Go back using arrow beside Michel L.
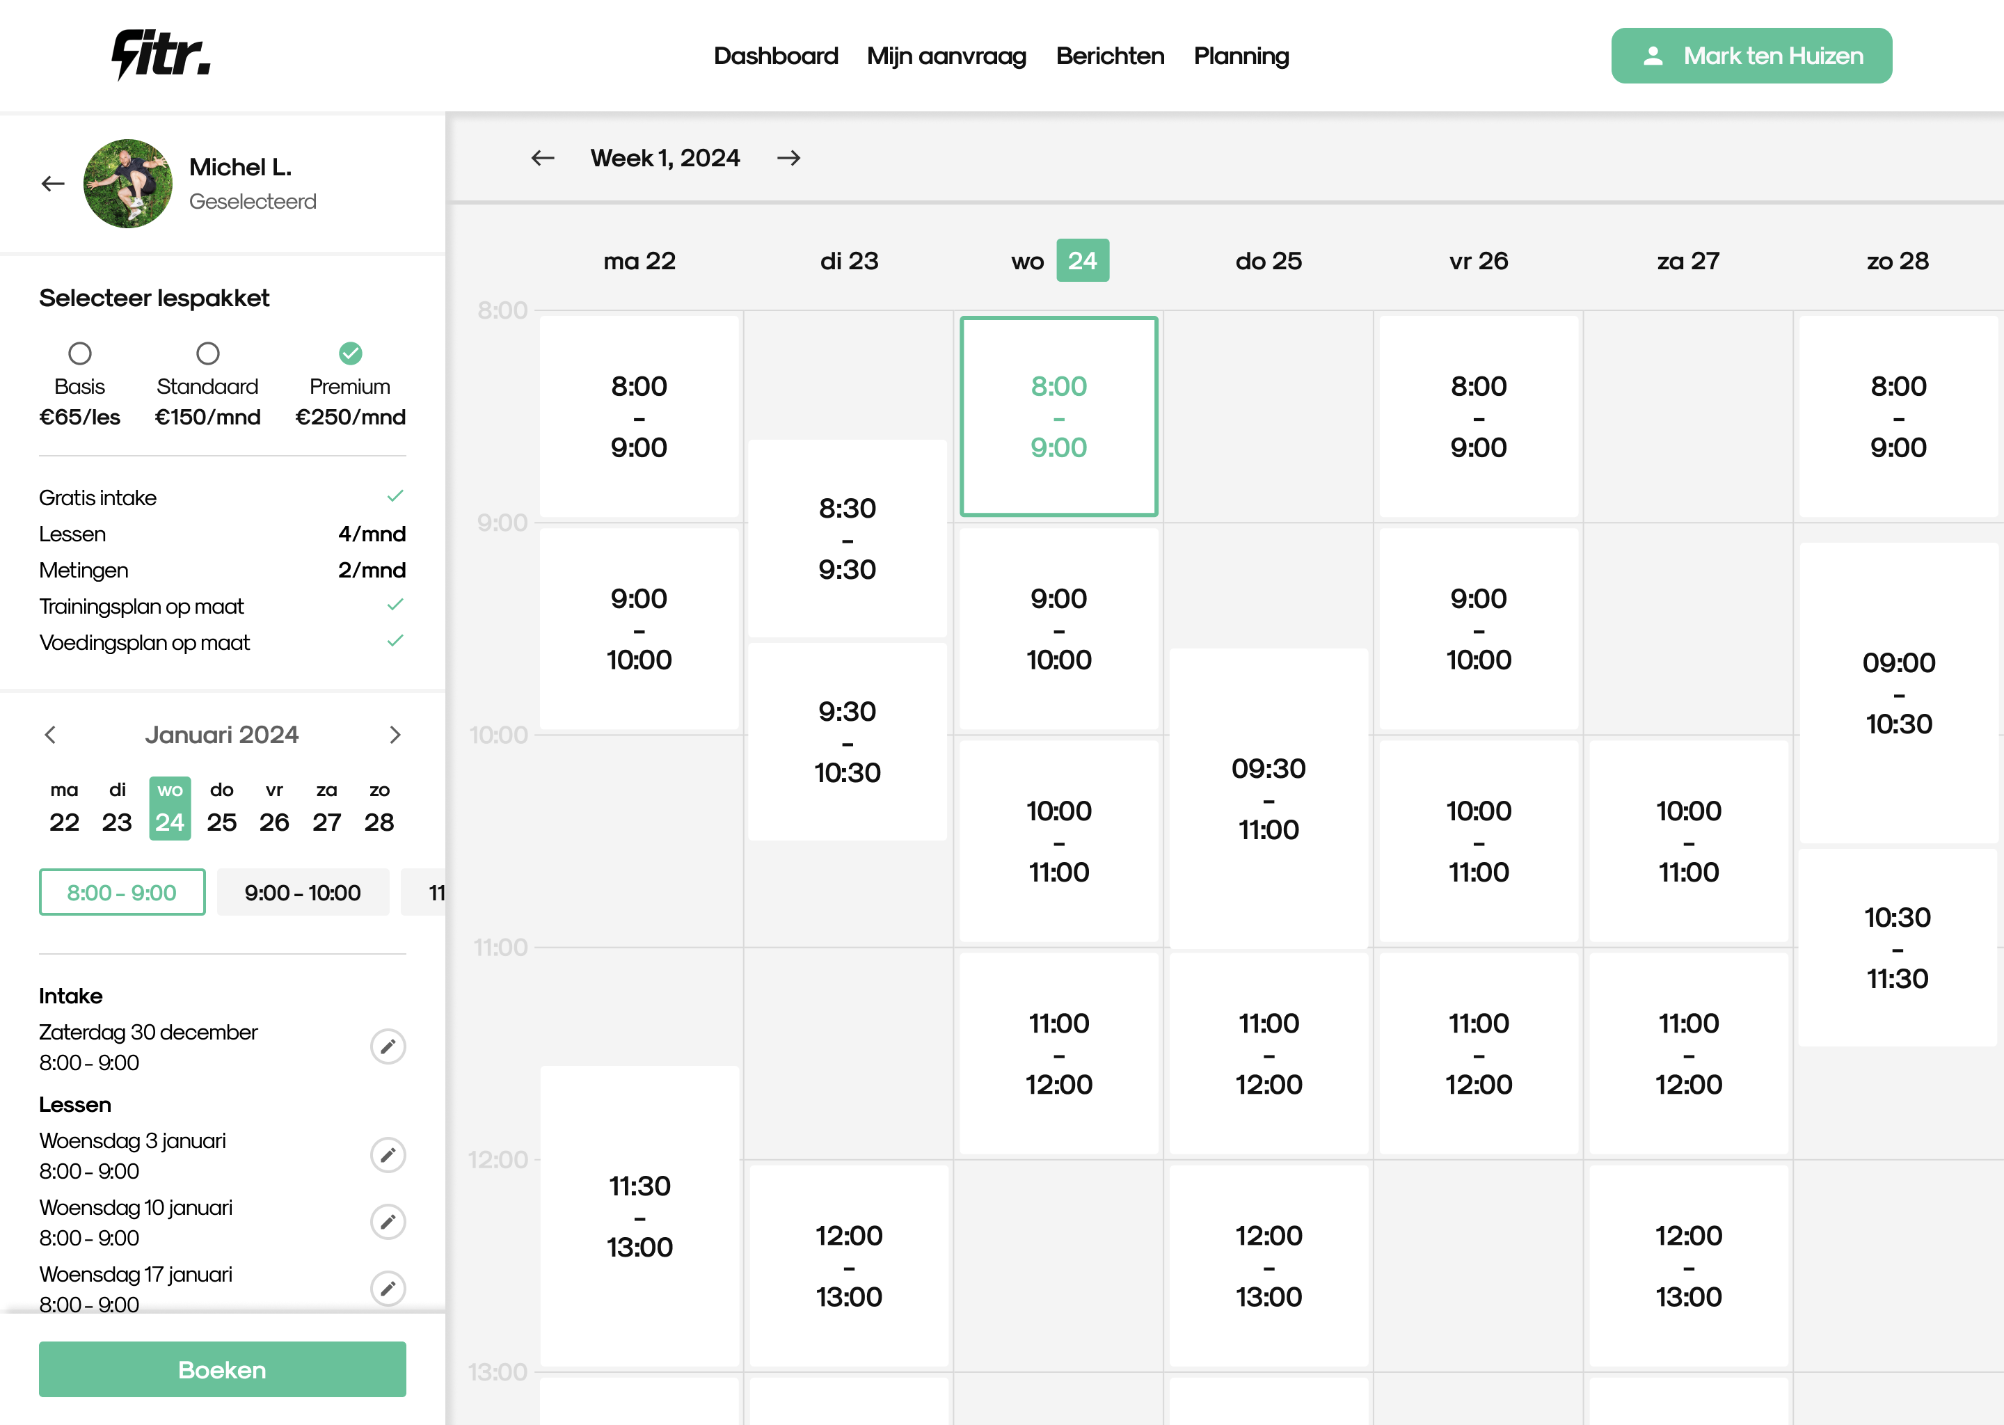Viewport: 2004px width, 1425px height. [53, 184]
